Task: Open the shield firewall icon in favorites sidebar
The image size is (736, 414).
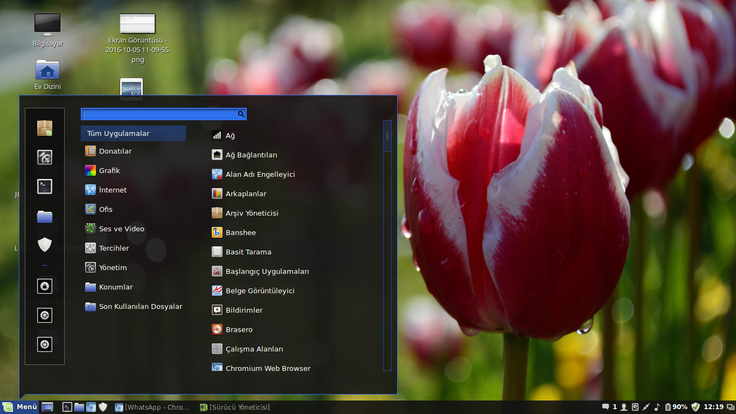Action: pyautogui.click(x=45, y=245)
